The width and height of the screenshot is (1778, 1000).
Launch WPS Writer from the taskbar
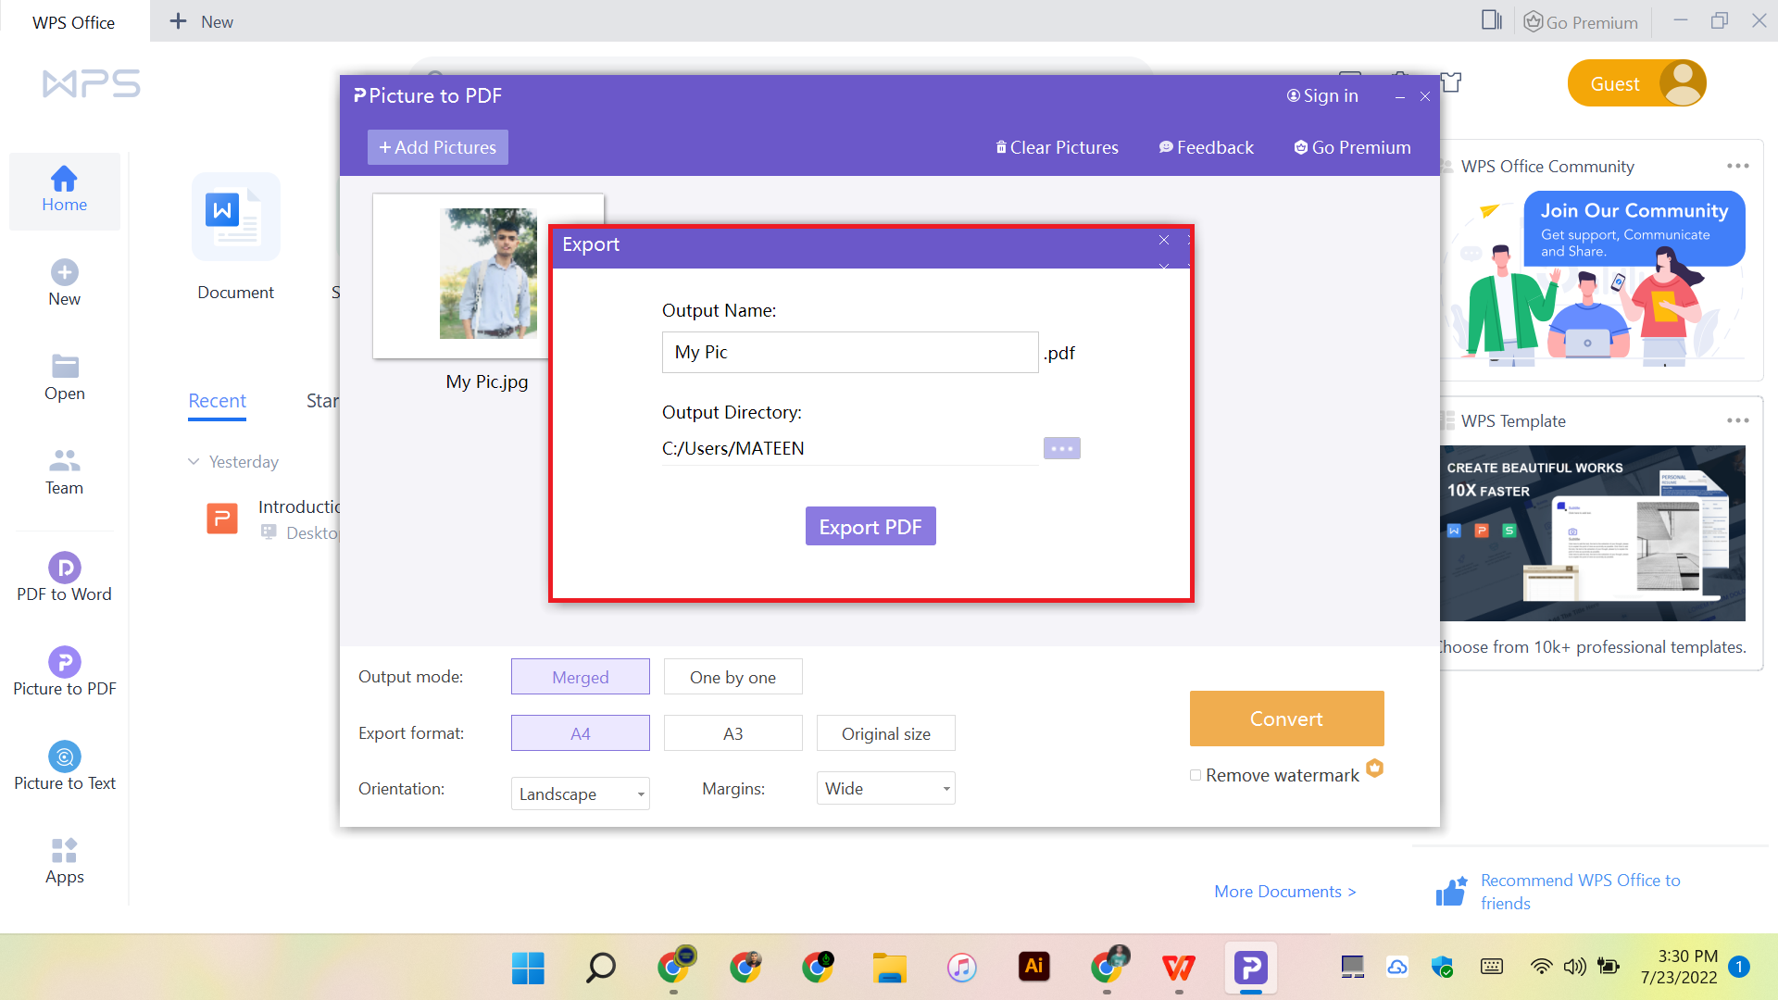(1178, 967)
